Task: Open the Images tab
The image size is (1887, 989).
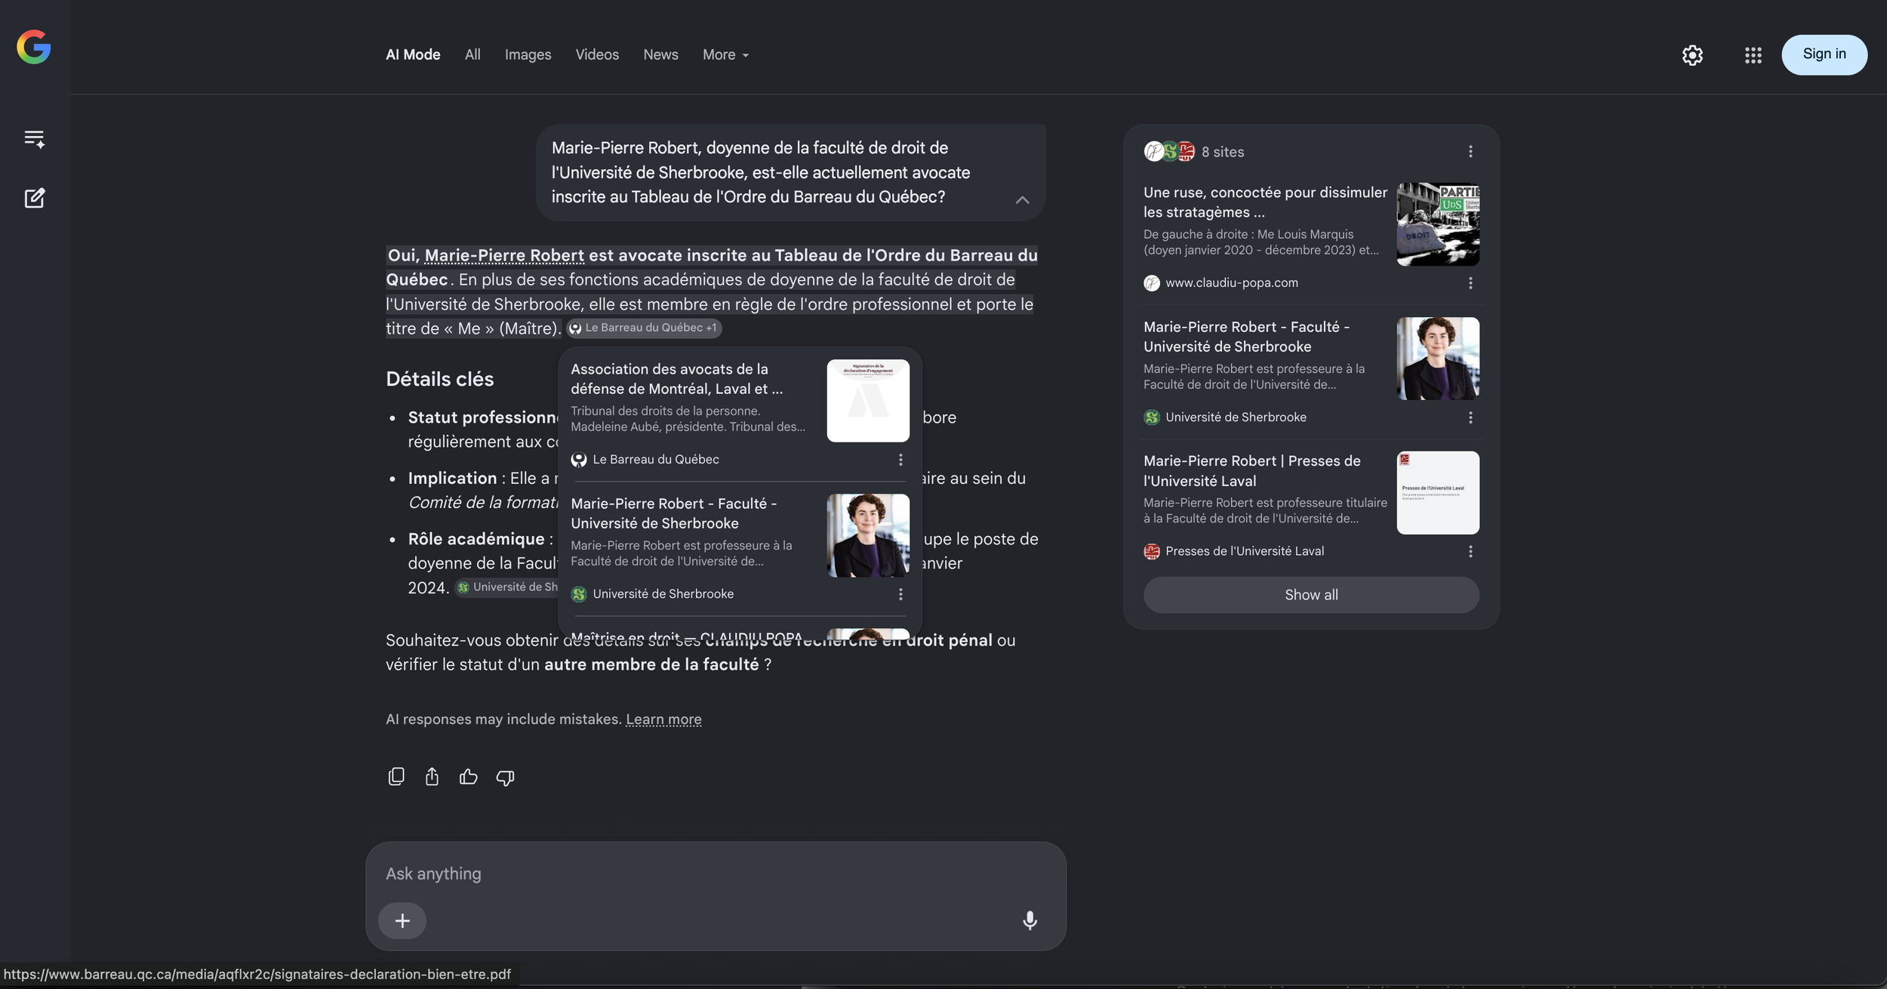Action: pos(528,55)
